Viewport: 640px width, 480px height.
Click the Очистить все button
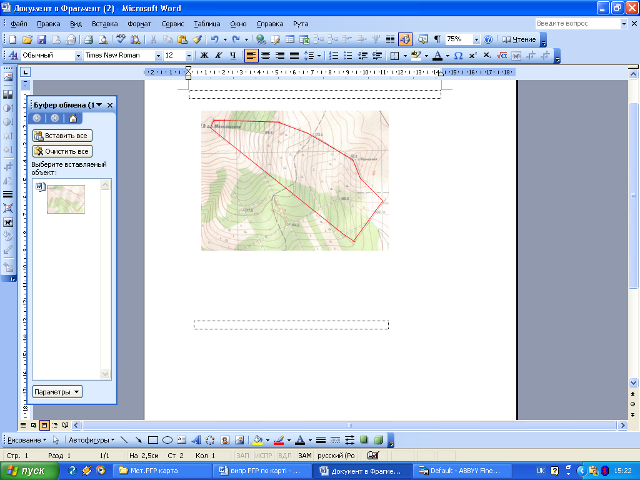click(x=62, y=151)
